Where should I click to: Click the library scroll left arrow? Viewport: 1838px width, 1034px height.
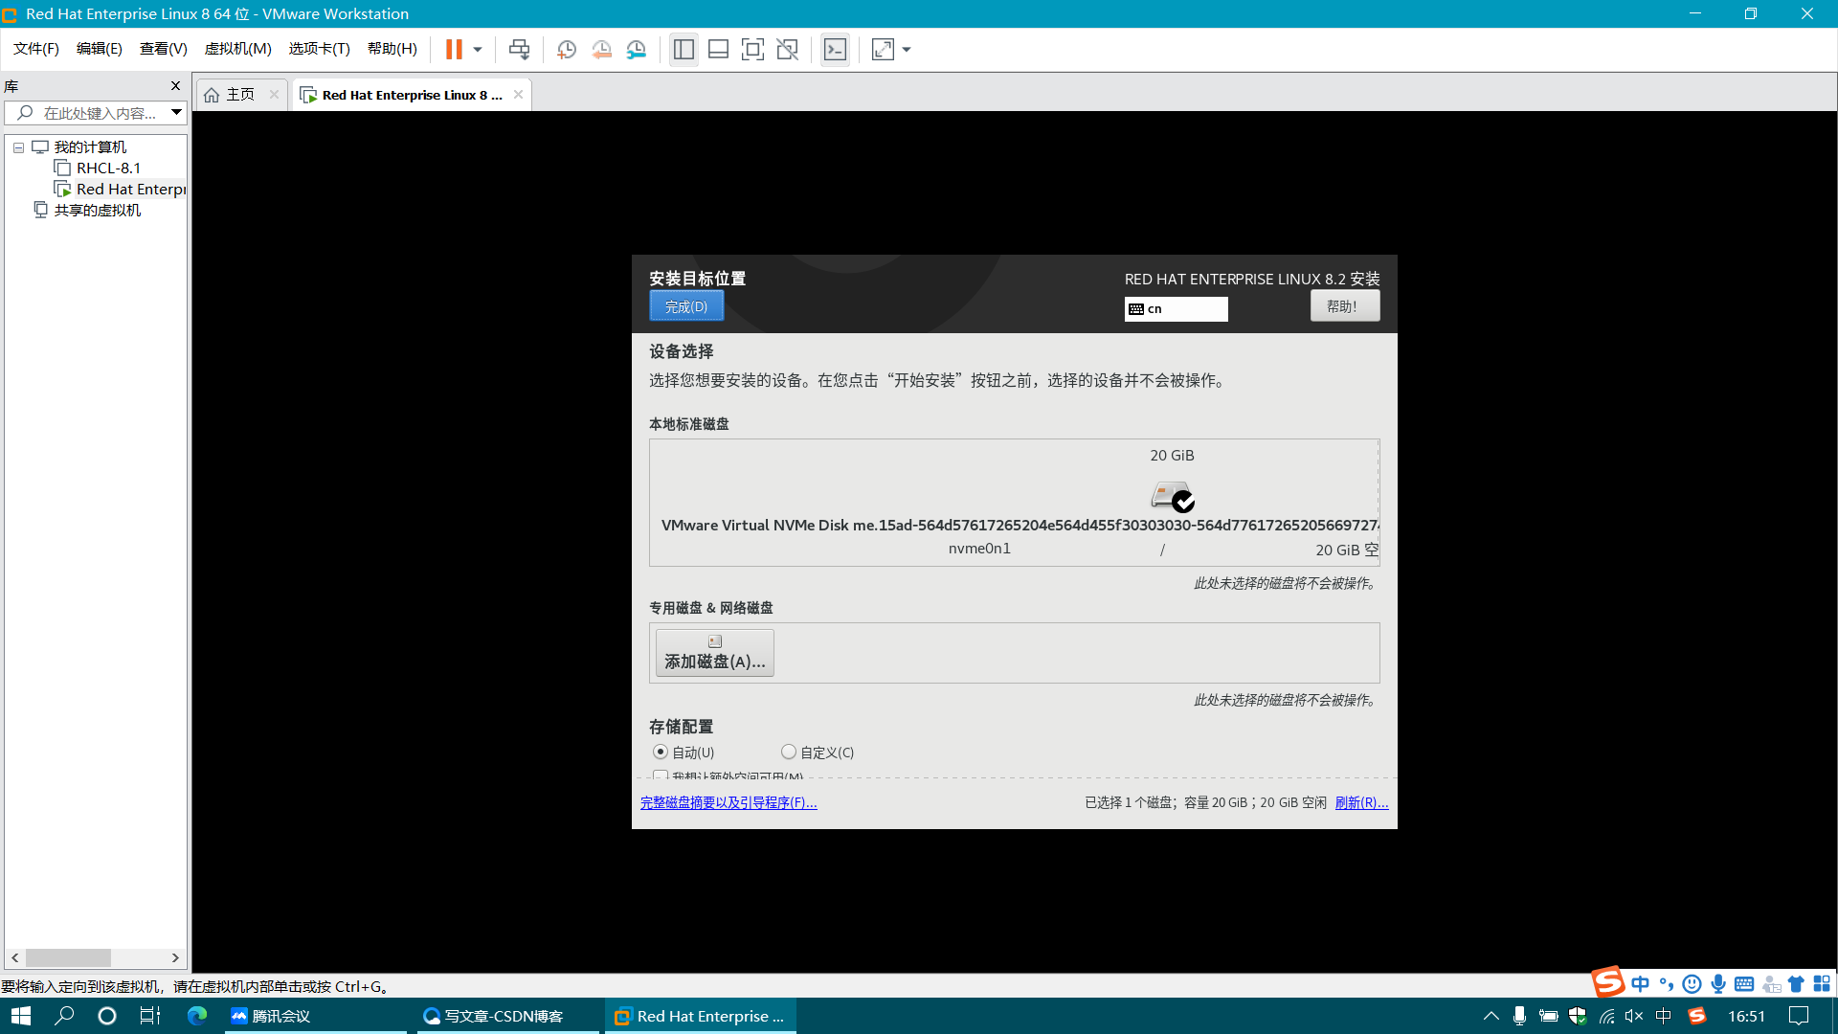[14, 958]
